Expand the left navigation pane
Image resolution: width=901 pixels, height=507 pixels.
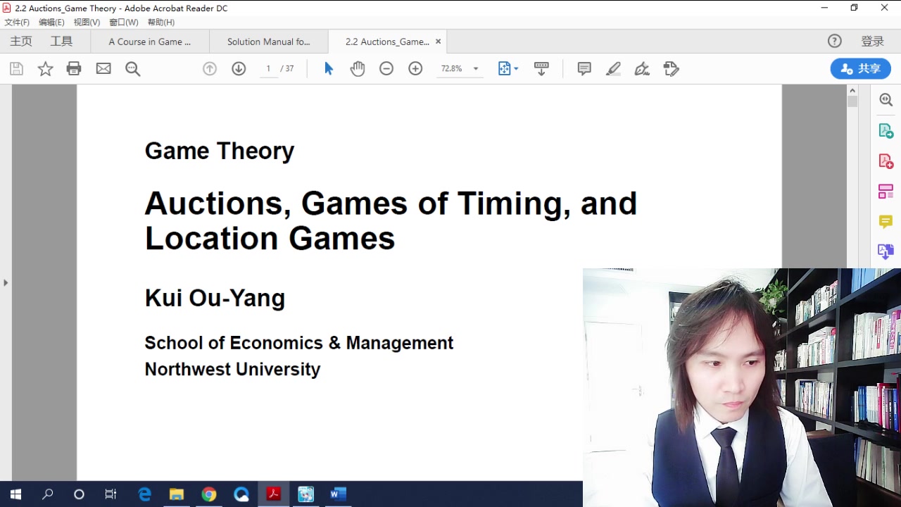[6, 282]
